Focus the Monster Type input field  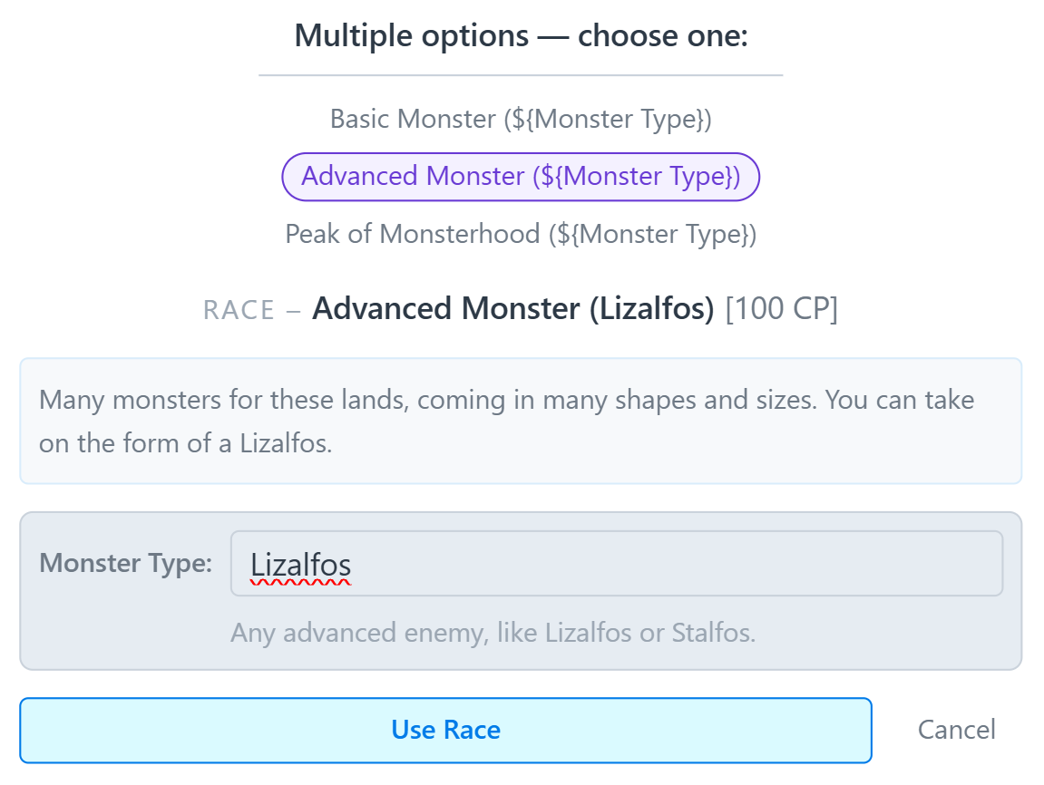click(671, 564)
